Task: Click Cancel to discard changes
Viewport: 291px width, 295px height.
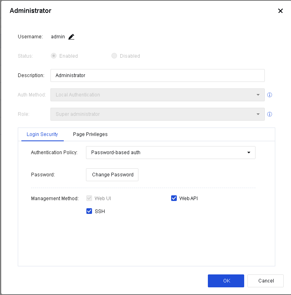Action: 266,281
